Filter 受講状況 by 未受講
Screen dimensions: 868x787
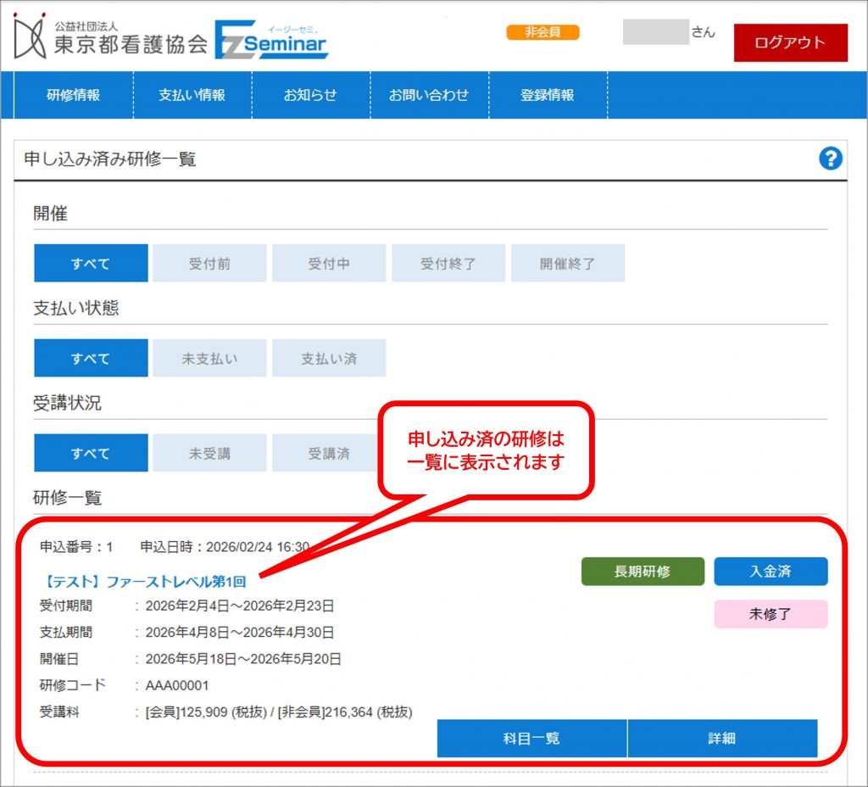pyautogui.click(x=209, y=454)
